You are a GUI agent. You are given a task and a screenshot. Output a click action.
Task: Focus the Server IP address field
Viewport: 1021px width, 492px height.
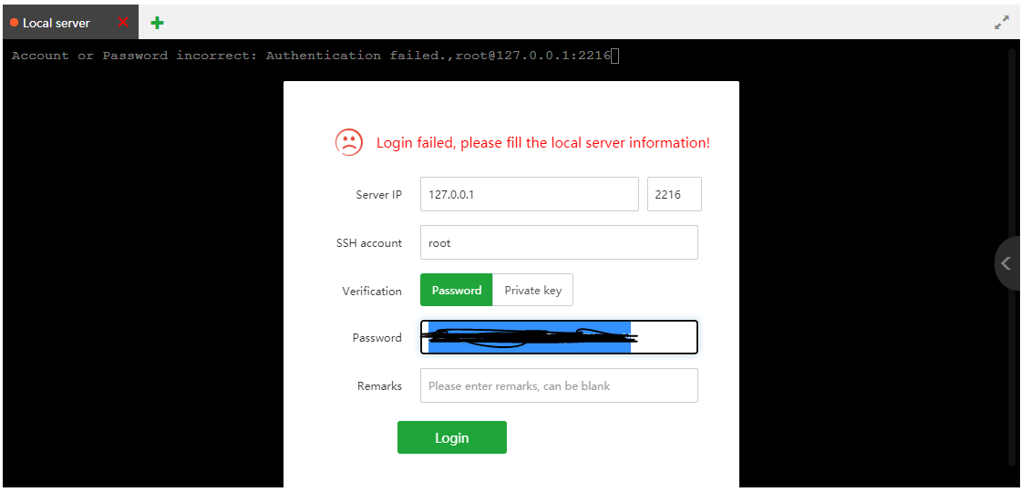[529, 194]
